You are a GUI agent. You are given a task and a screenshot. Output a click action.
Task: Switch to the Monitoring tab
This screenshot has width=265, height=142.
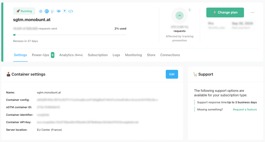(x=134, y=55)
